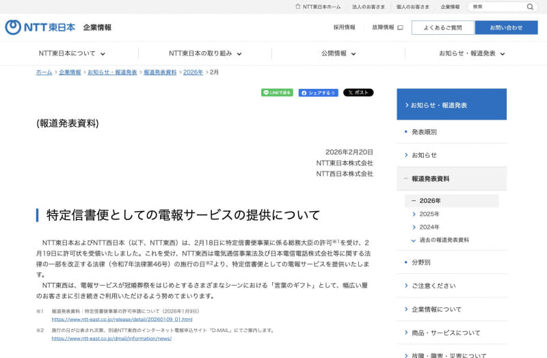Click the search magnifier icon

click(530, 7)
